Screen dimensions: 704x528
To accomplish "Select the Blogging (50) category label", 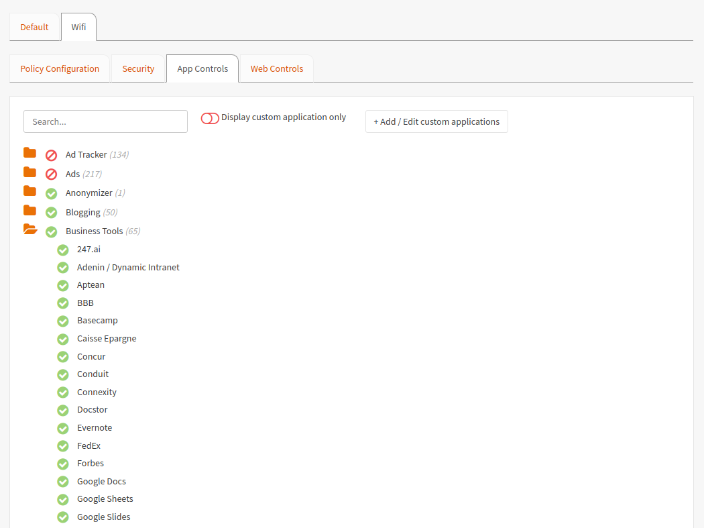I will tap(92, 212).
